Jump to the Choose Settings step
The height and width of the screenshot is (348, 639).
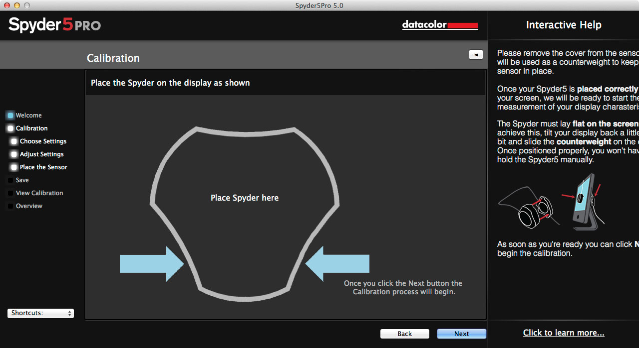(x=43, y=141)
